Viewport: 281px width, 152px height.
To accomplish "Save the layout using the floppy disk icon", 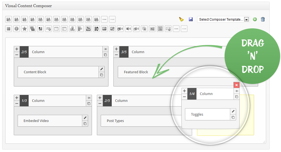I will coord(190,19).
